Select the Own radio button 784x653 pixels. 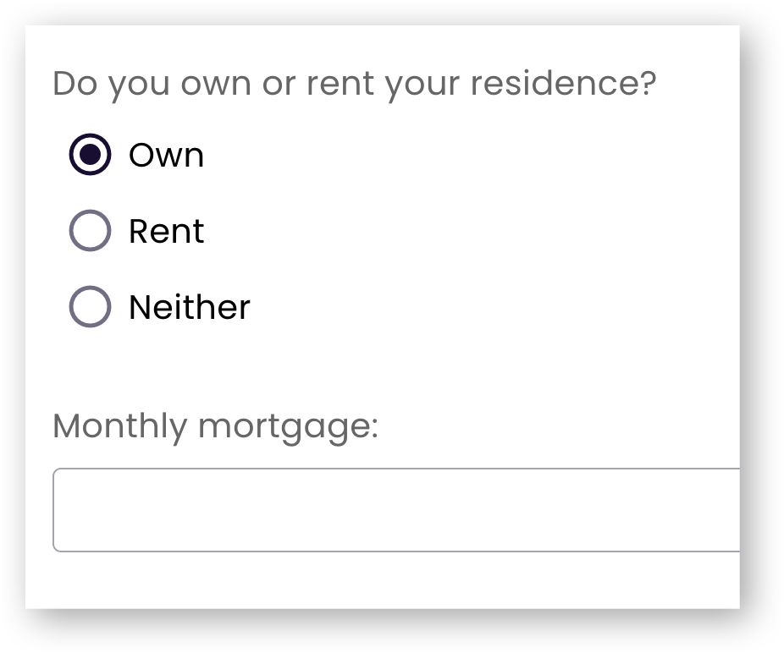pos(90,155)
